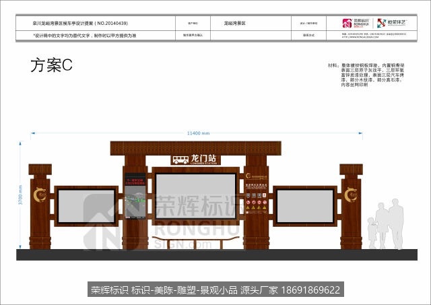Click the bottom banner with phone number 18691869622
Viewport: 431px width, 305px height.
pos(215,290)
